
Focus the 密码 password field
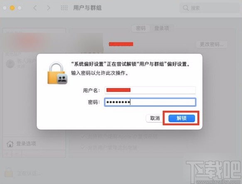pyautogui.click(x=150, y=102)
